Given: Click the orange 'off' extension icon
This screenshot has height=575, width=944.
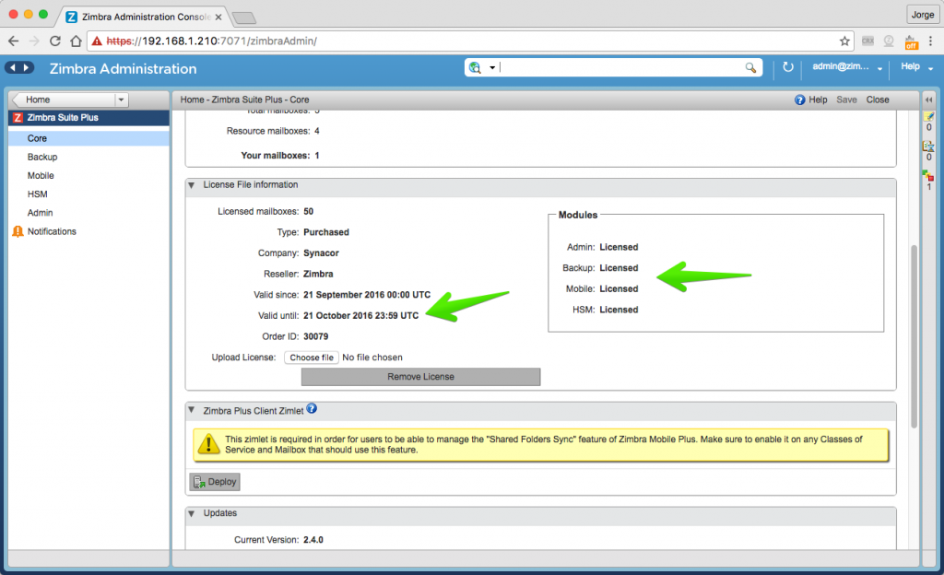Looking at the screenshot, I should click(x=911, y=42).
